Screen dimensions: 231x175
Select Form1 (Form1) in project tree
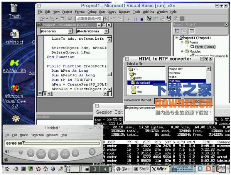click(x=205, y=47)
